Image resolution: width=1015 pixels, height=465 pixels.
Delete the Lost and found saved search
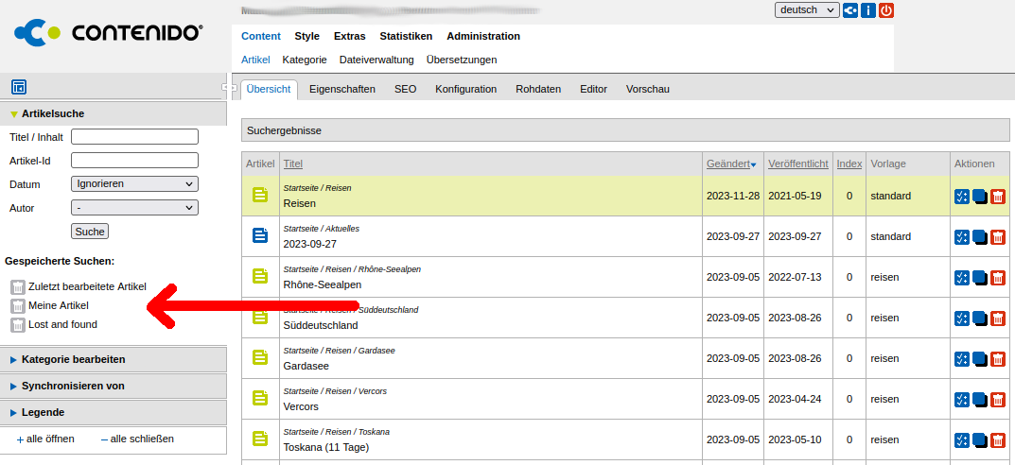pos(17,325)
